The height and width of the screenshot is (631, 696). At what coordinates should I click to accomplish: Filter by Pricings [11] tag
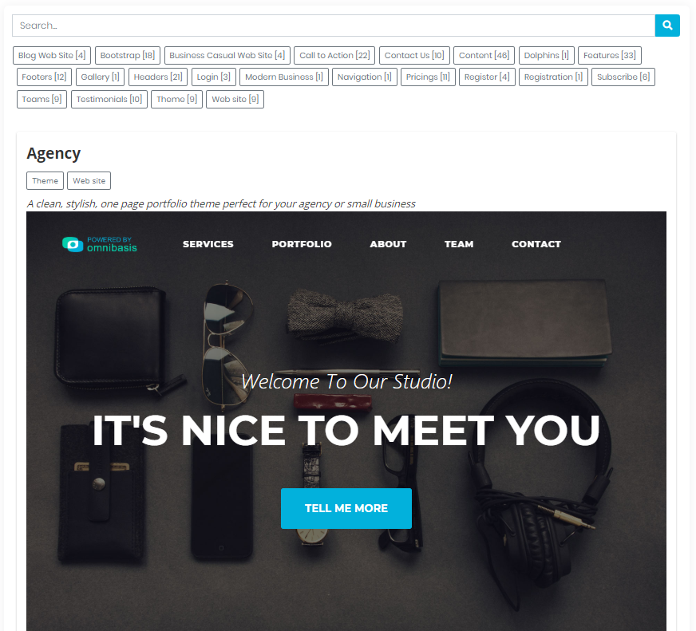(x=428, y=77)
